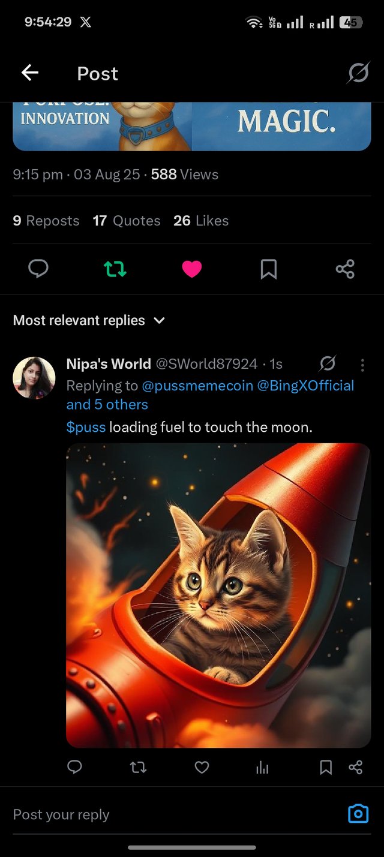The height and width of the screenshot is (857, 384).
Task: Open the @BingXOfficial mention link
Action: (x=305, y=385)
